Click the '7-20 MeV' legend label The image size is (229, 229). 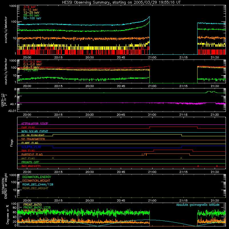pyautogui.click(x=31, y=70)
